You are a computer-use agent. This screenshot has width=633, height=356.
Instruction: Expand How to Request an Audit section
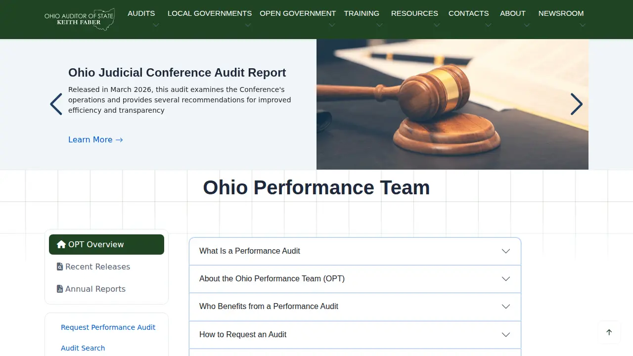[x=355, y=335]
